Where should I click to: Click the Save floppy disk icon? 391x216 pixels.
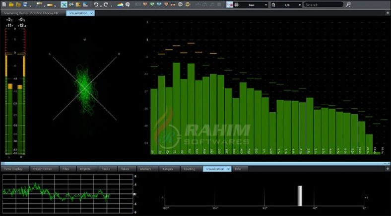pos(24,4)
